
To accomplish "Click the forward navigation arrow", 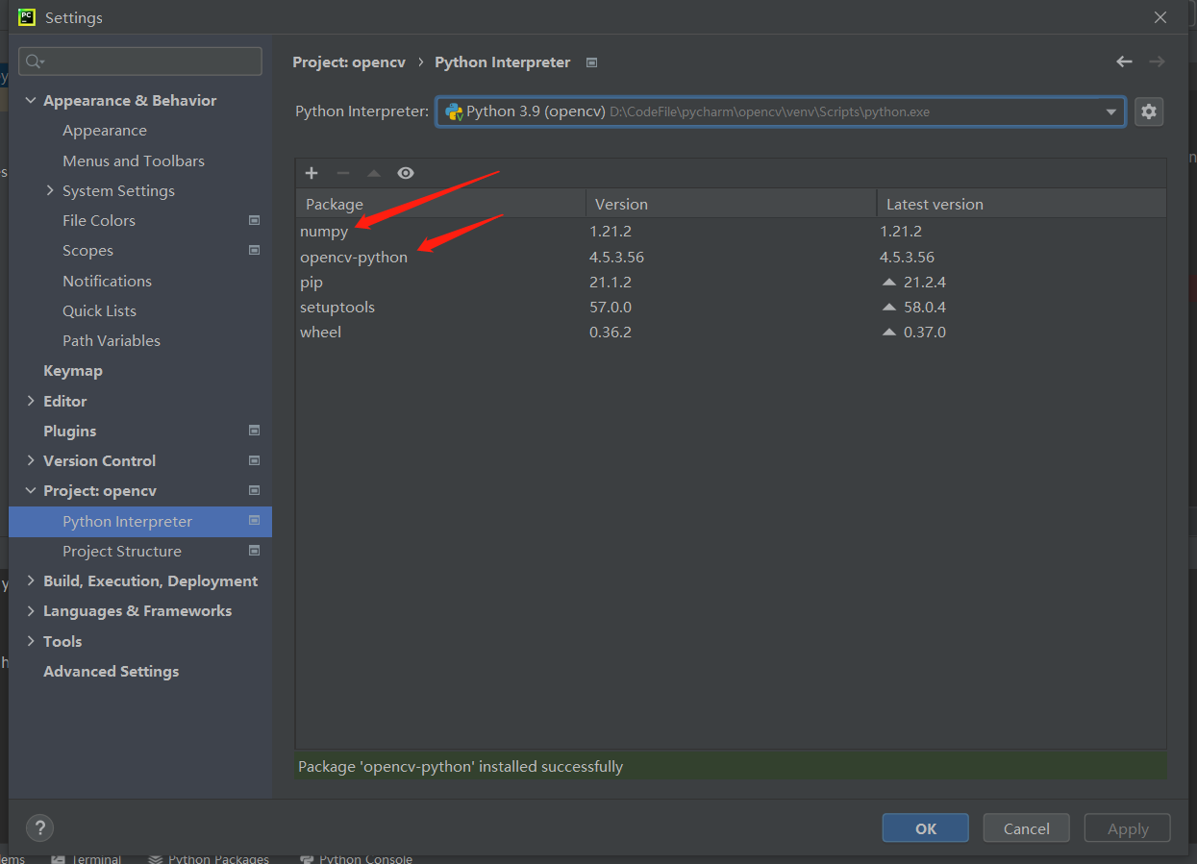I will click(1157, 62).
